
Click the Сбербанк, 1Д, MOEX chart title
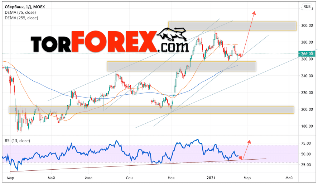tap(25, 7)
